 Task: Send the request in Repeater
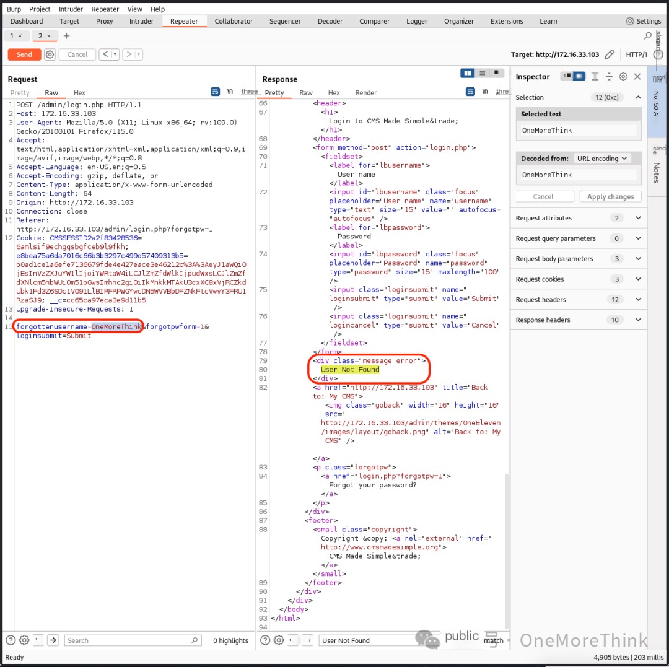24,54
